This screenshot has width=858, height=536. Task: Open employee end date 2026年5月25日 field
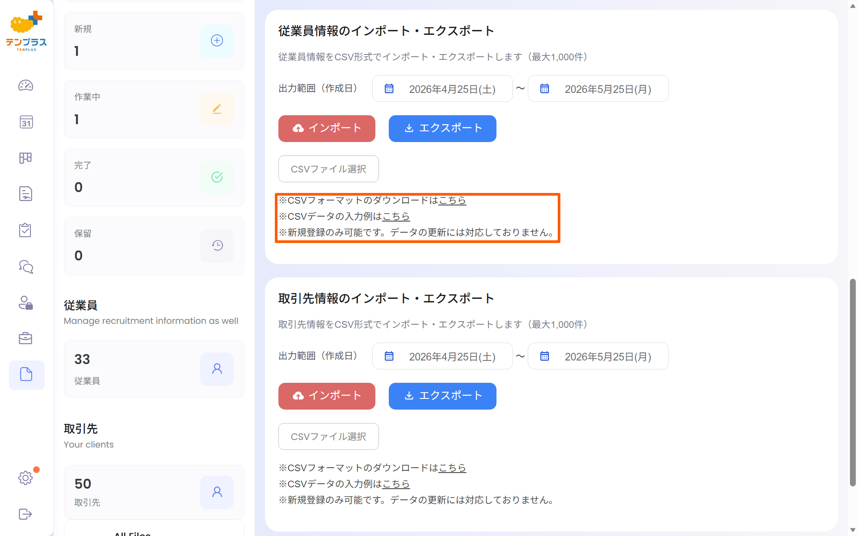click(598, 88)
